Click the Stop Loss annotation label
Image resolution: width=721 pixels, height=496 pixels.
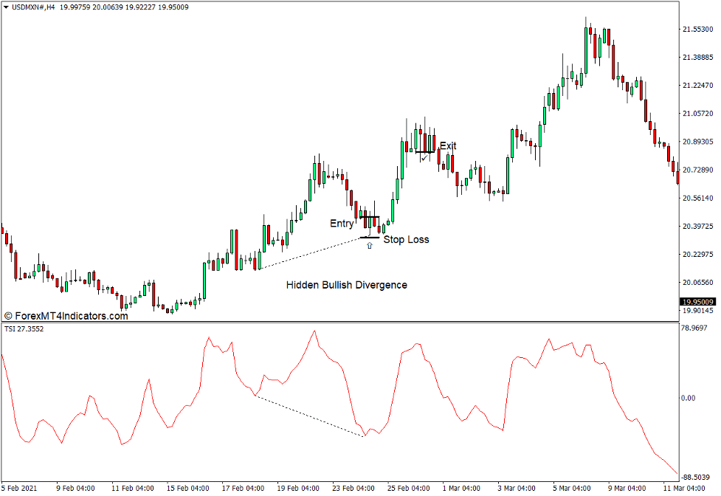[407, 239]
